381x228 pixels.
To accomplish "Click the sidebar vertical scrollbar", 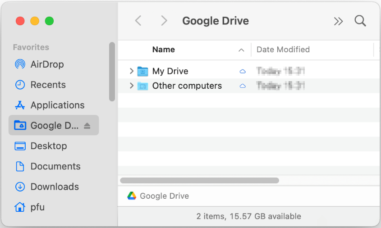I will tap(112, 72).
